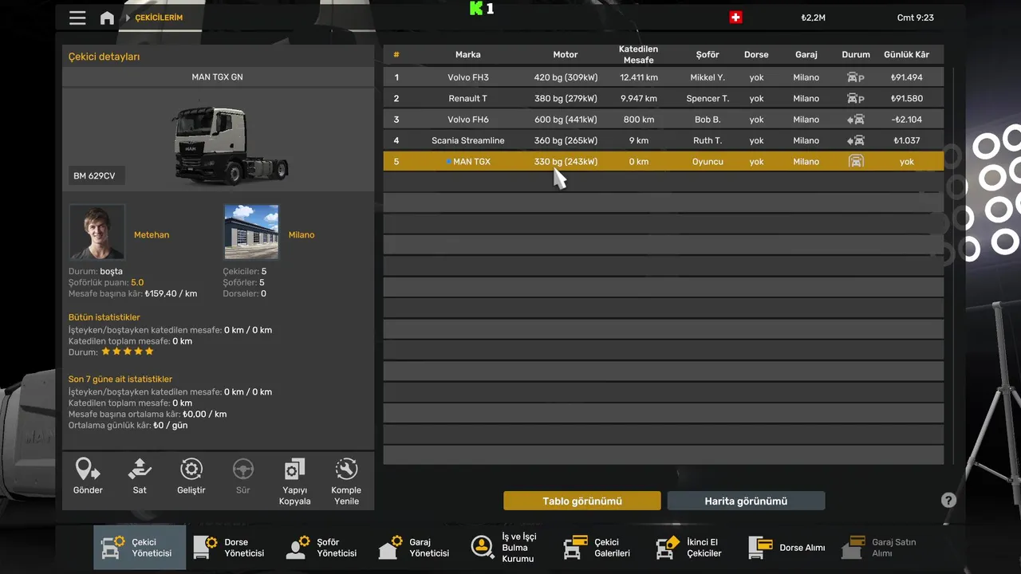
Task: Click the 12.411 km distance cell
Action: (x=638, y=77)
